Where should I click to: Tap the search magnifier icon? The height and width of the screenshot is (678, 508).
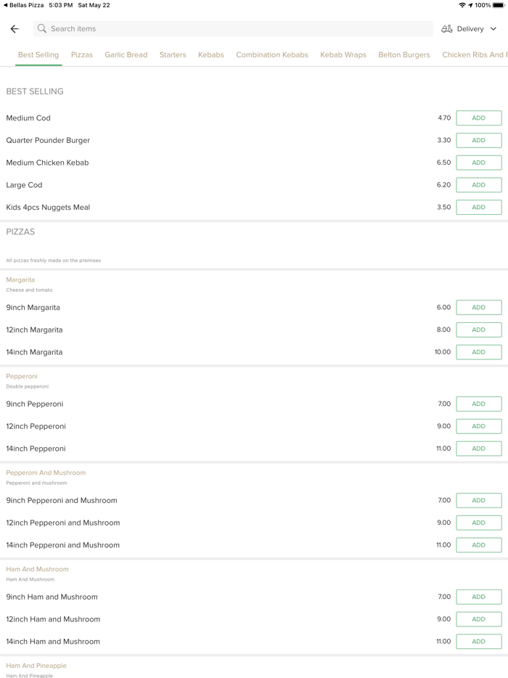pyautogui.click(x=42, y=29)
